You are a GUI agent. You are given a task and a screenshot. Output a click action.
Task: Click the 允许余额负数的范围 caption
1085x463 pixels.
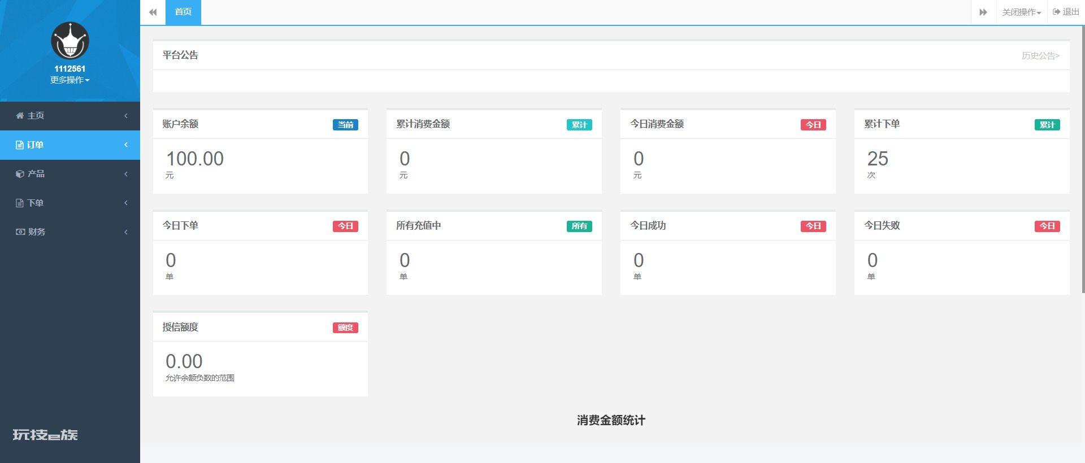pyautogui.click(x=200, y=378)
